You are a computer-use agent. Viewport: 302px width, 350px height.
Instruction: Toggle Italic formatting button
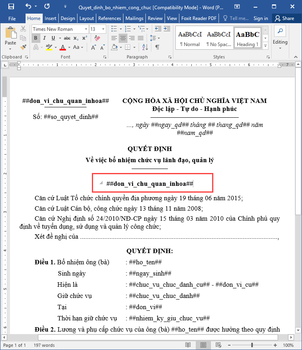point(45,38)
